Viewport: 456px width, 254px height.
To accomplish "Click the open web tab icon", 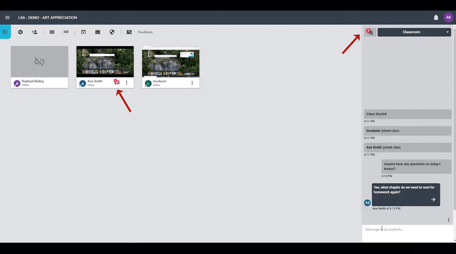I will pyautogui.click(x=83, y=32).
